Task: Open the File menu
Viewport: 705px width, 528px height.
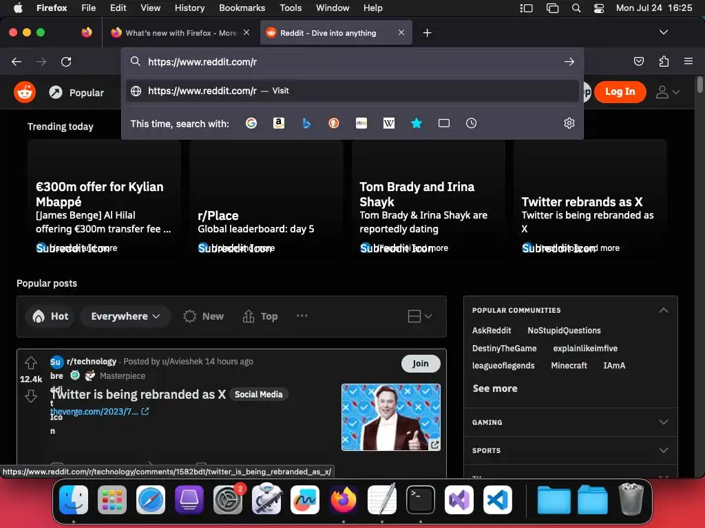Action: click(88, 8)
